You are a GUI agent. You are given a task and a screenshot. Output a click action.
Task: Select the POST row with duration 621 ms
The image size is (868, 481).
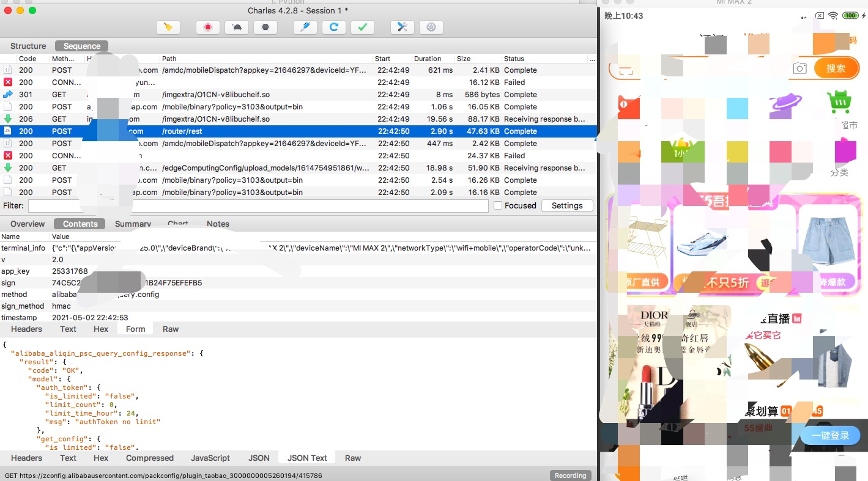coord(298,70)
